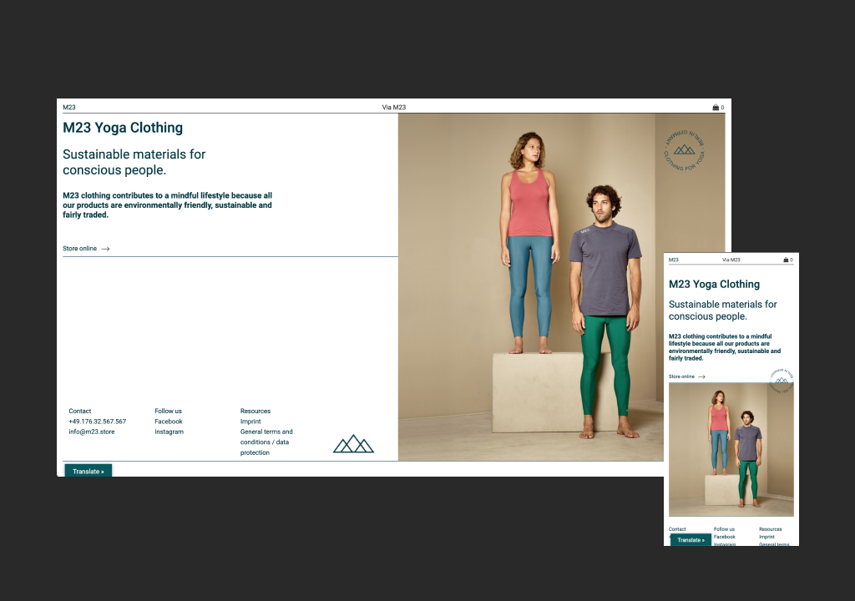Follow the Store online link in mobile view

point(681,376)
